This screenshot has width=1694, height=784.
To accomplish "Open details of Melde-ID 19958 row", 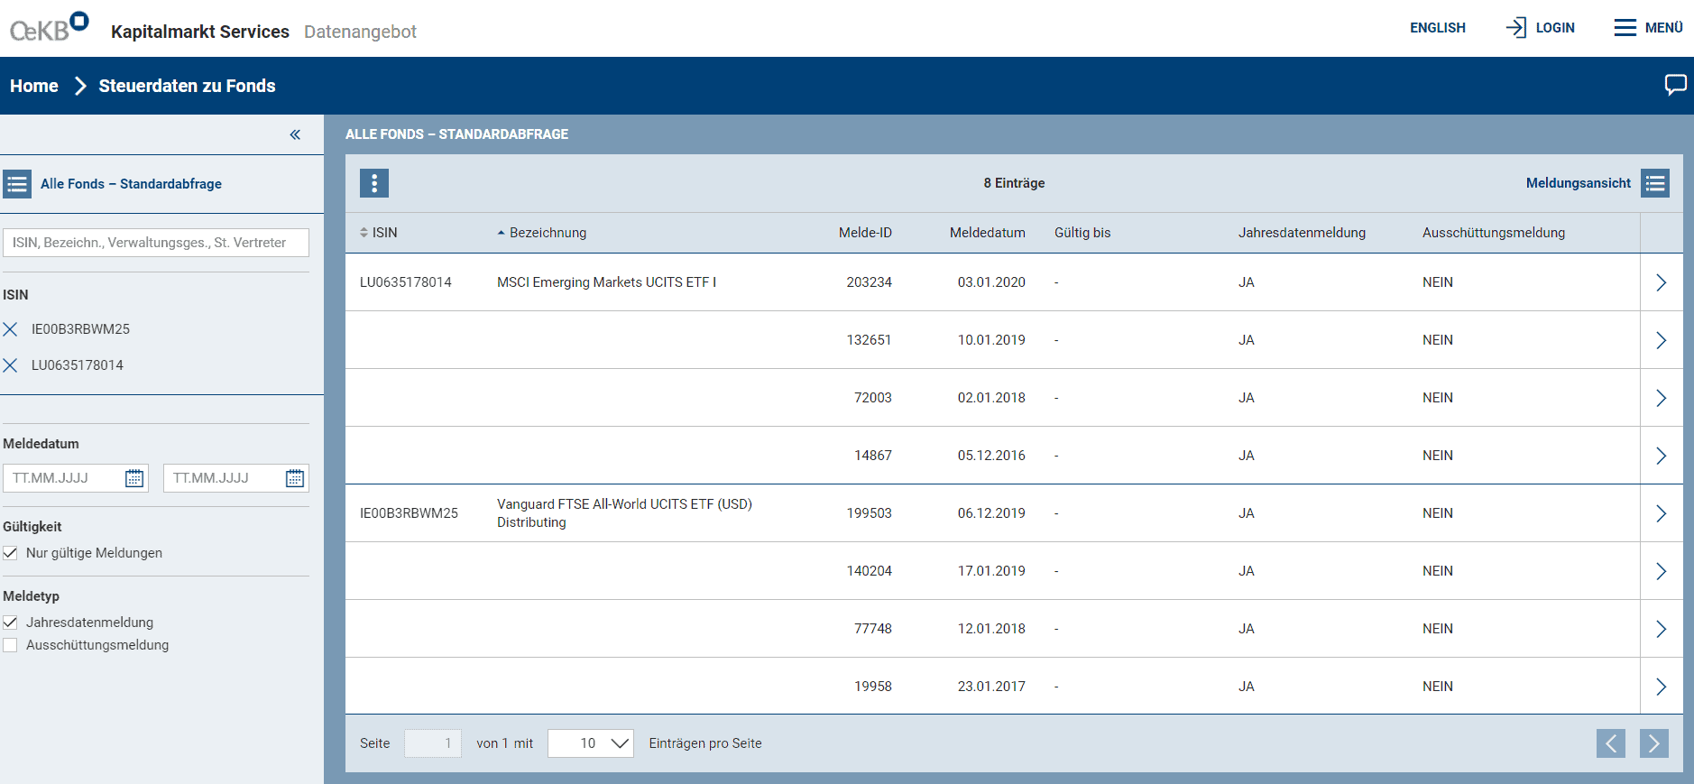I will (x=1661, y=687).
